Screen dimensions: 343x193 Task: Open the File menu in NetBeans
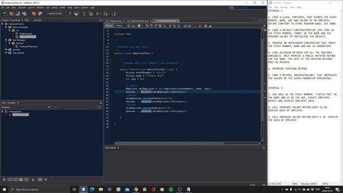coord(2,8)
